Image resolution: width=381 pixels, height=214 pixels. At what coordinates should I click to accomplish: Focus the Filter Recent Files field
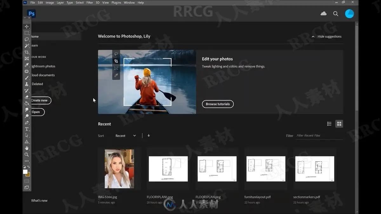(x=319, y=136)
